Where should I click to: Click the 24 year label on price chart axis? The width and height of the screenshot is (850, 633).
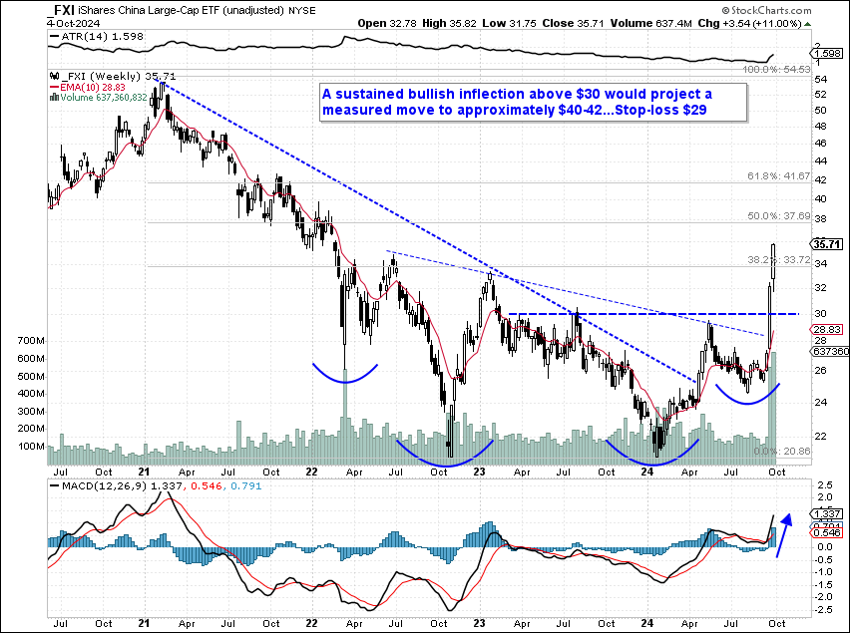646,472
